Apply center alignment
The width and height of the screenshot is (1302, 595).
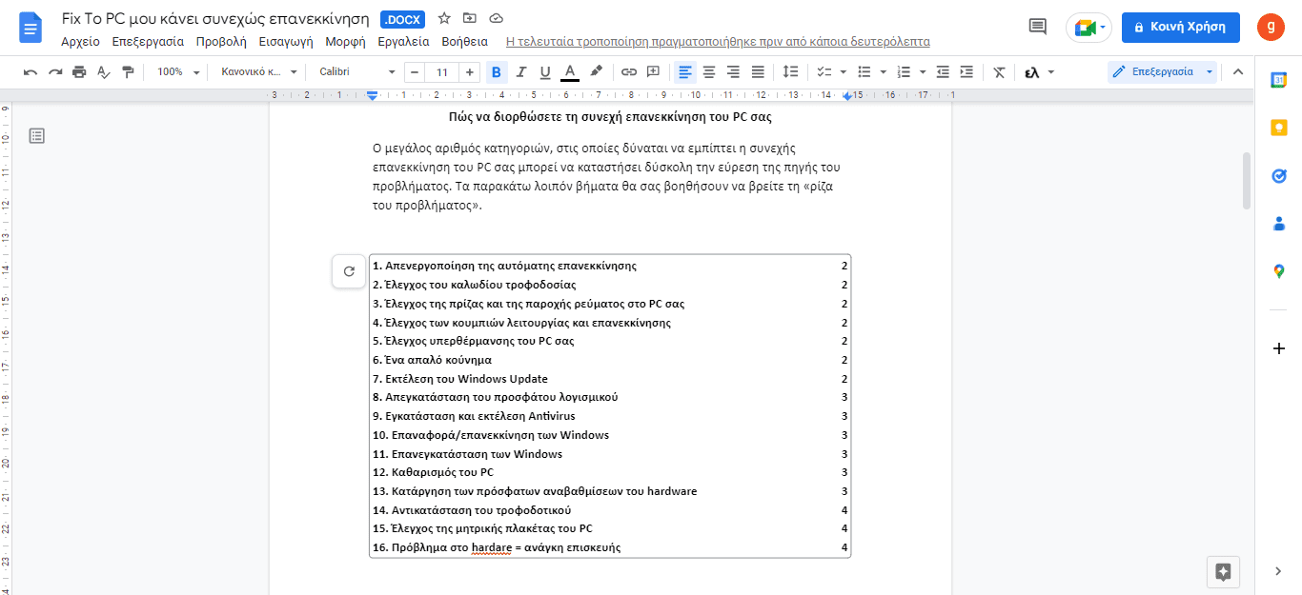(x=708, y=71)
